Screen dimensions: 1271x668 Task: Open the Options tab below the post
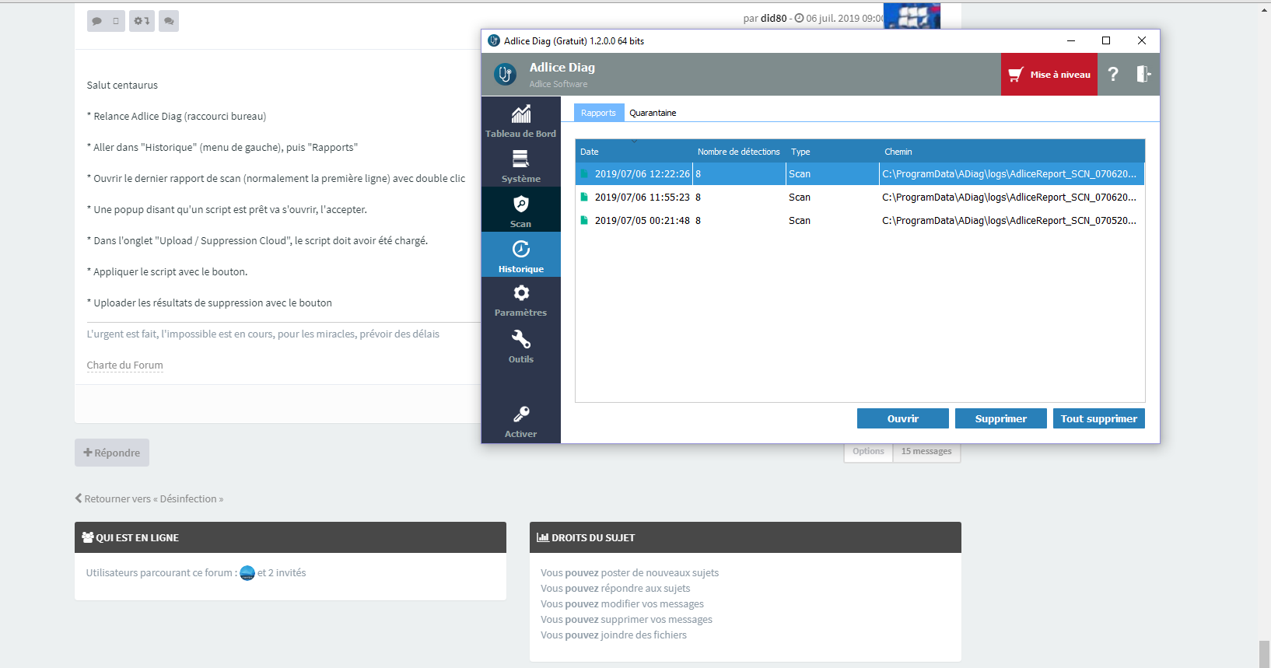click(x=868, y=451)
